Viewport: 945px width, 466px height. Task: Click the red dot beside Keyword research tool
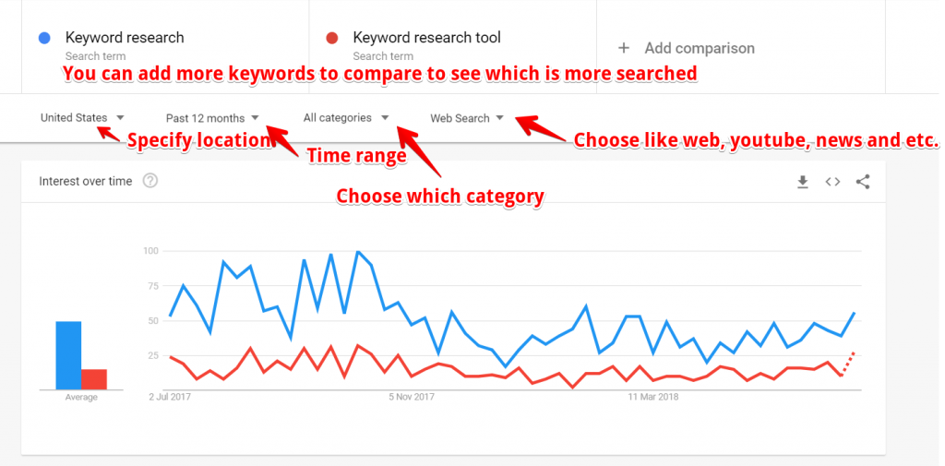coord(332,39)
